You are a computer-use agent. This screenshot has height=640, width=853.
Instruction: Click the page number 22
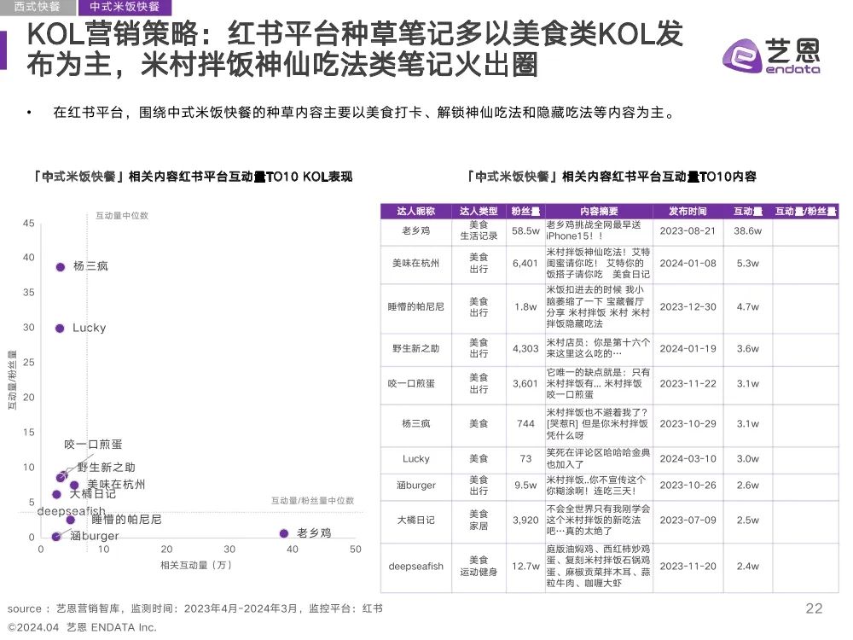click(x=814, y=609)
